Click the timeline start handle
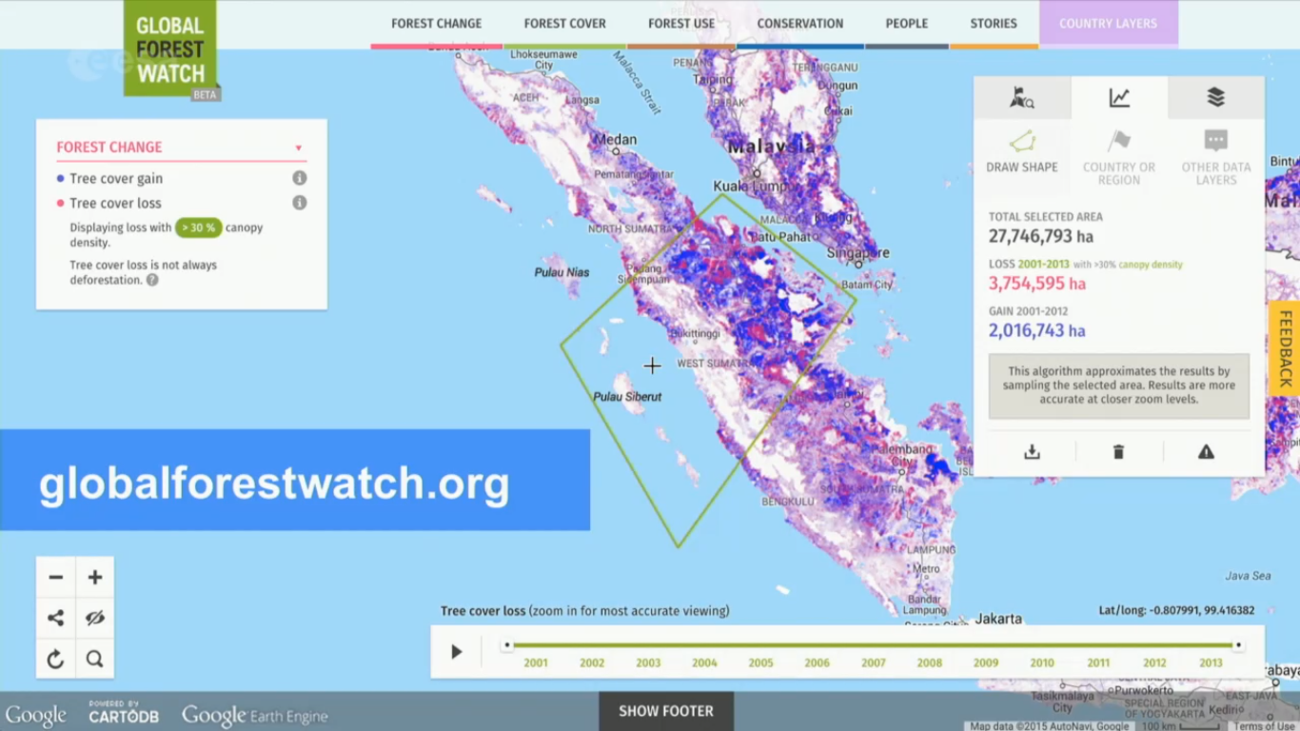This screenshot has height=731, width=1300. [x=507, y=645]
